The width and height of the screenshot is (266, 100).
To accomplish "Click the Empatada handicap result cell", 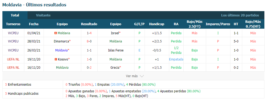I will (x=176, y=59).
